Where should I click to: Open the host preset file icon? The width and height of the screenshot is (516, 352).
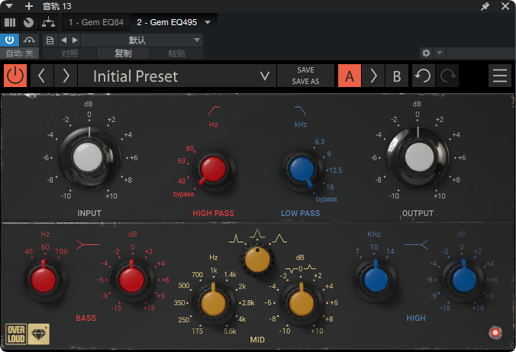(x=50, y=40)
